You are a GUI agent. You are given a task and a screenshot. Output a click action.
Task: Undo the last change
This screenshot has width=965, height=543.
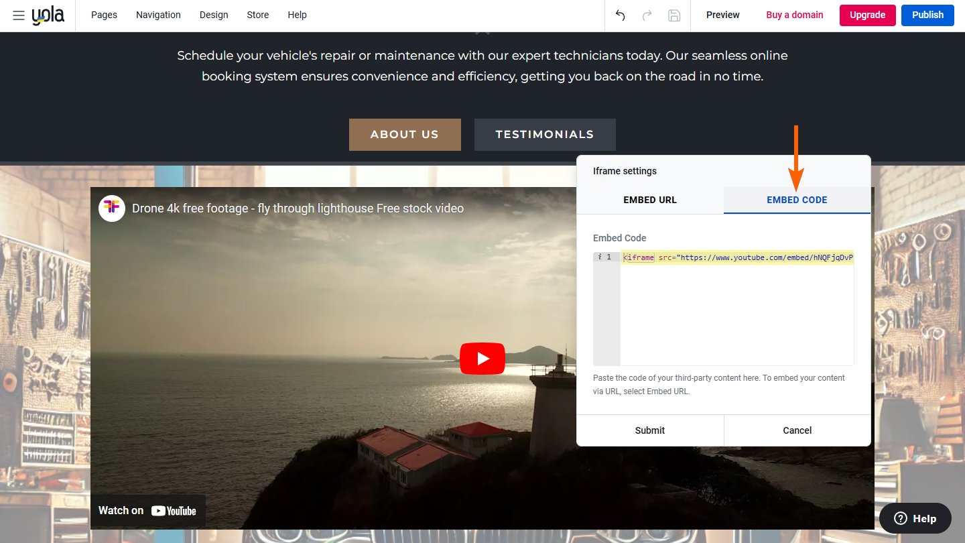(619, 15)
